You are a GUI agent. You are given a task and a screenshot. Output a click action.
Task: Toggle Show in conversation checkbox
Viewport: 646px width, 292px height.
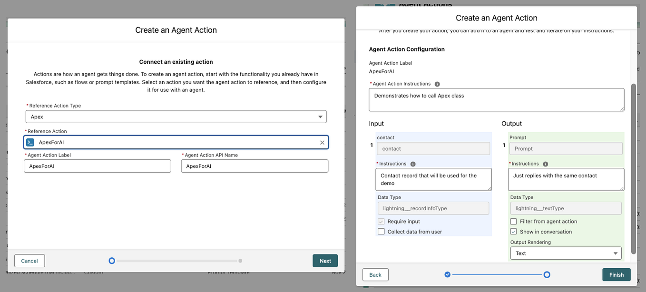point(513,232)
